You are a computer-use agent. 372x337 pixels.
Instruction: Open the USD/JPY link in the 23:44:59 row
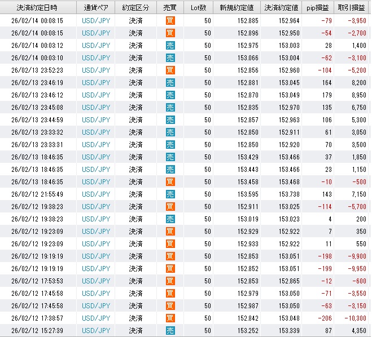coord(97,119)
